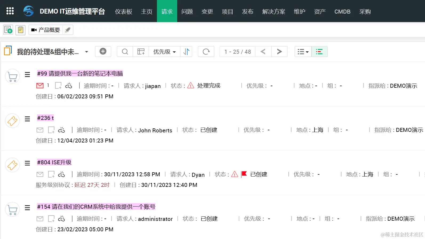Open the list view options dropdown
Image resolution: width=425 pixels, height=239 pixels.
point(303,52)
